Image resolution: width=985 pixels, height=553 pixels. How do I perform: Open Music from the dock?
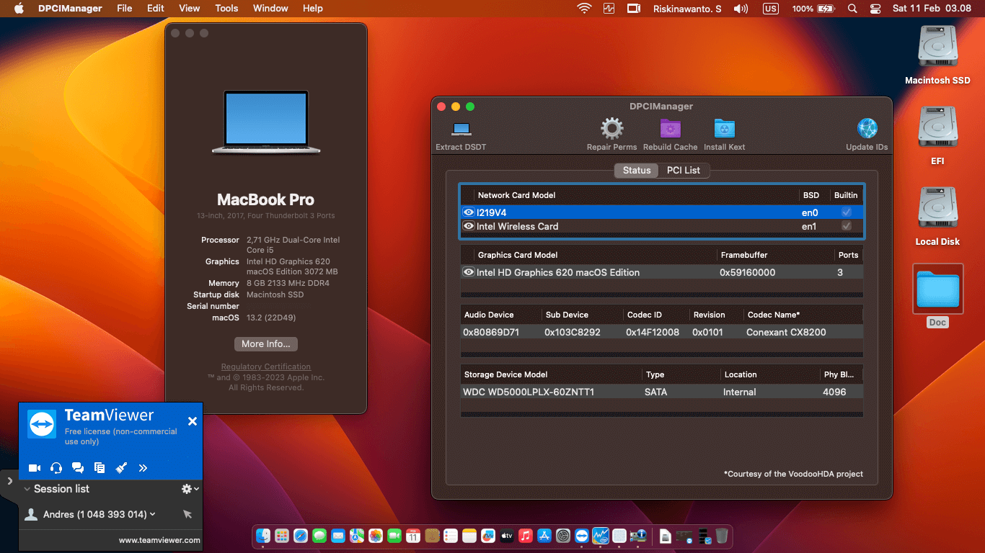(526, 536)
